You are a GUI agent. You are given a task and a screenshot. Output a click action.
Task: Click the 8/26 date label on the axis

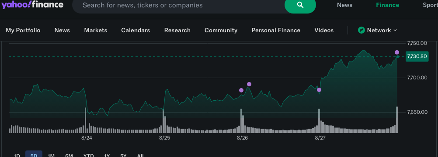(242, 138)
